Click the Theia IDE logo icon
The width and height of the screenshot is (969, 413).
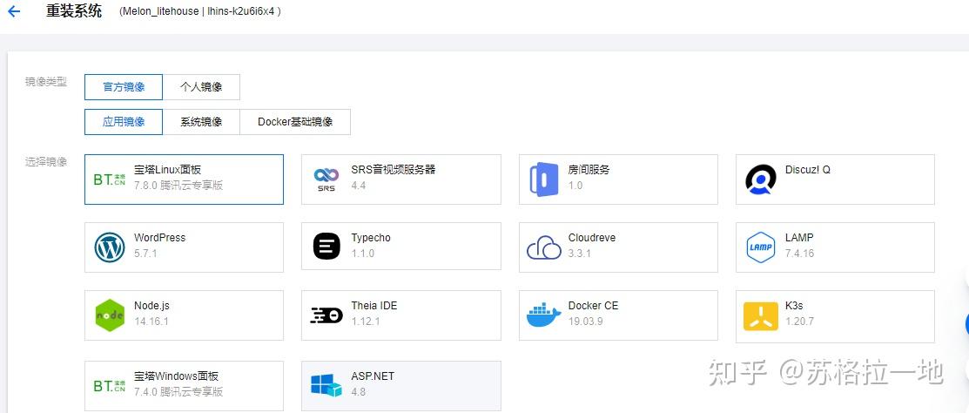(x=326, y=315)
